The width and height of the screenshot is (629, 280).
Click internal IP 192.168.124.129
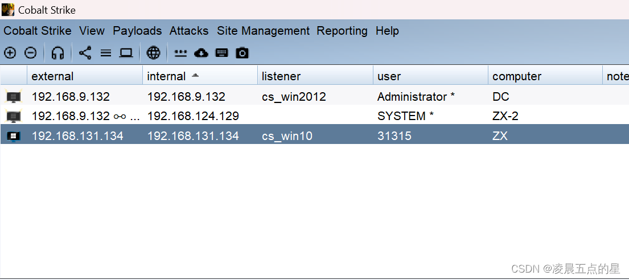pyautogui.click(x=193, y=116)
